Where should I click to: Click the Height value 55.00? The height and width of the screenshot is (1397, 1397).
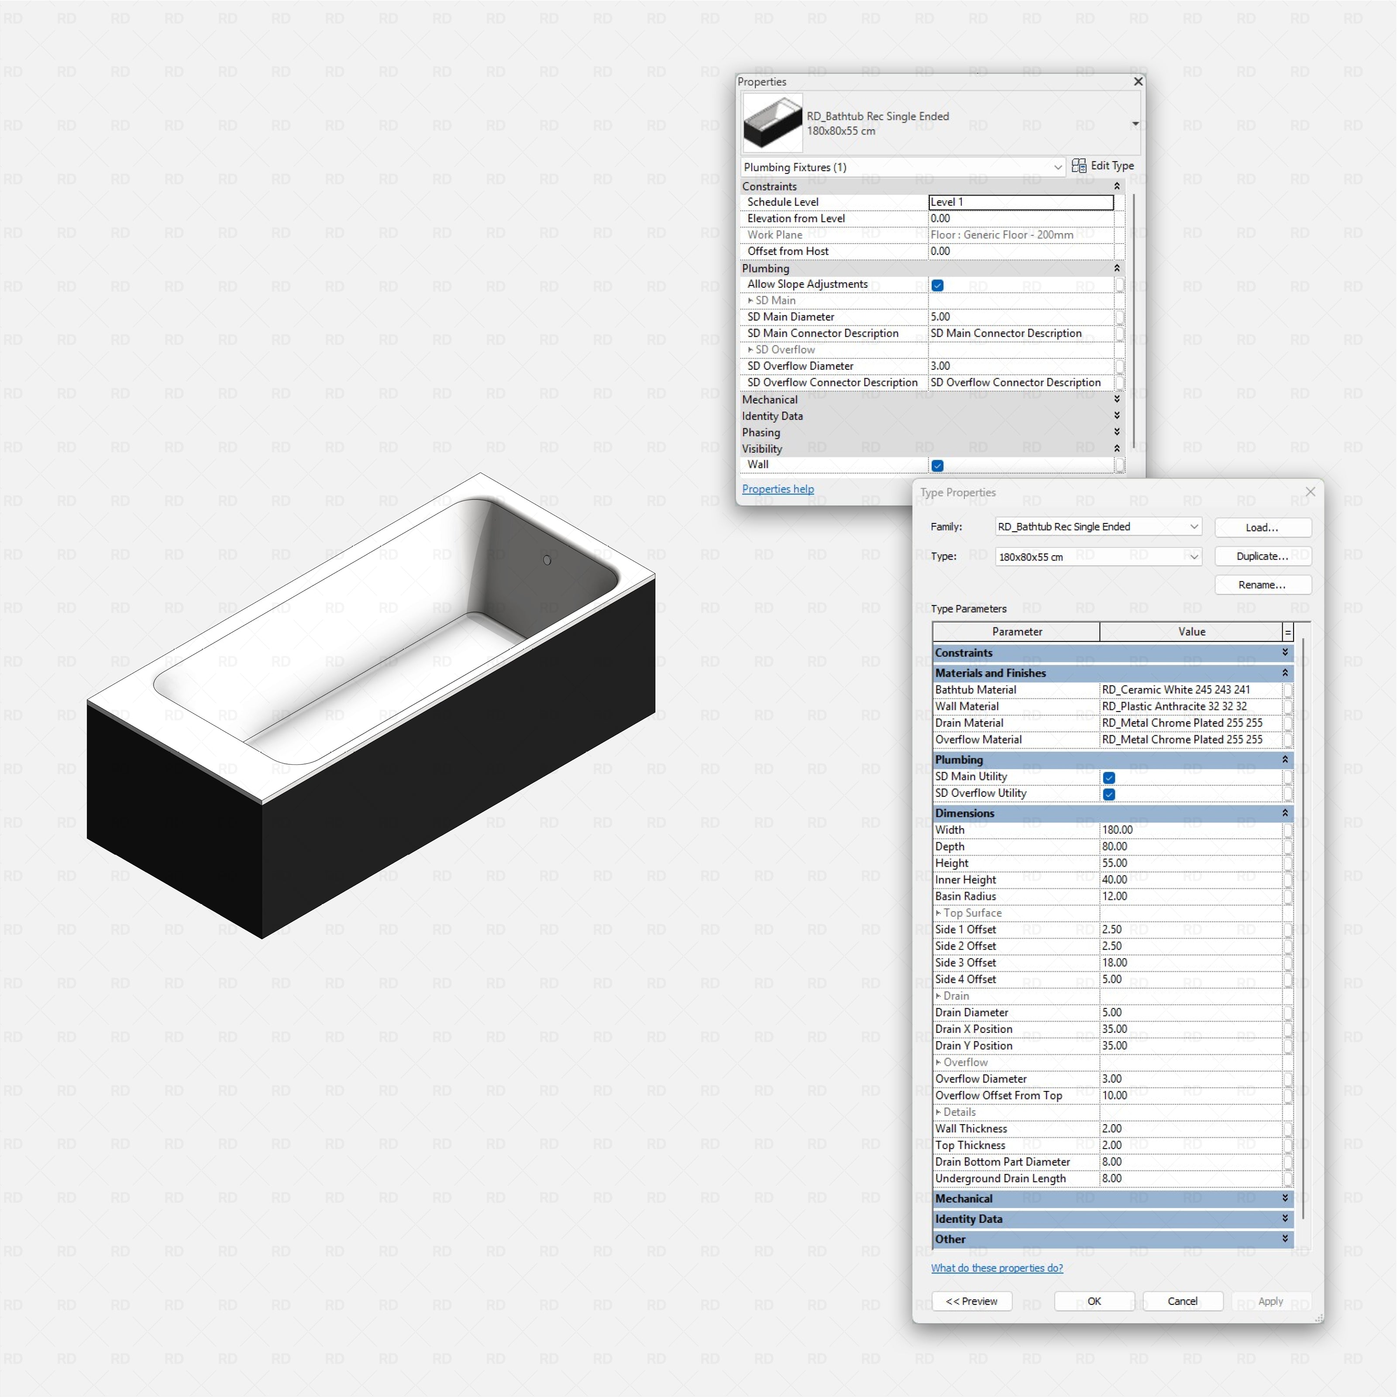1190,864
